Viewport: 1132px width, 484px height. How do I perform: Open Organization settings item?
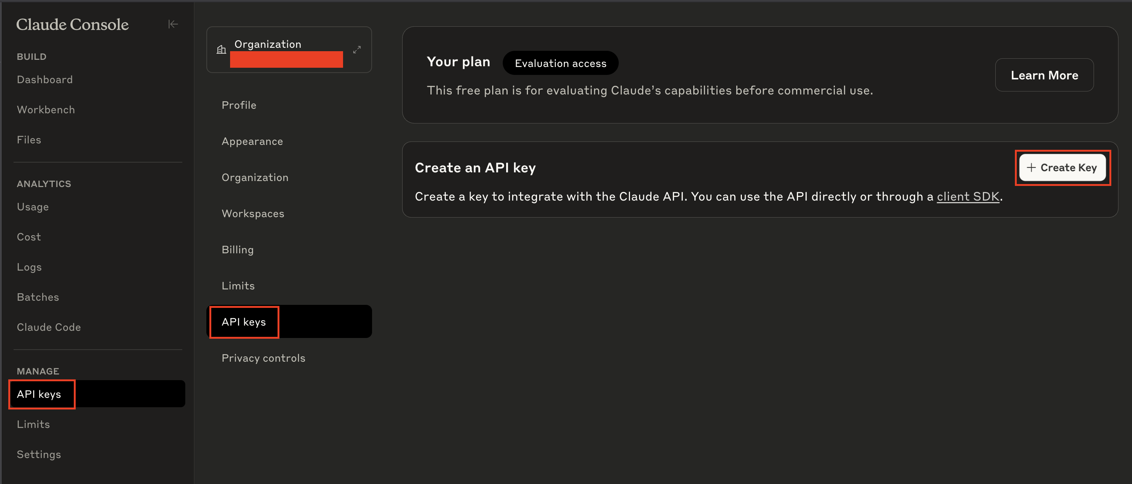[255, 177]
